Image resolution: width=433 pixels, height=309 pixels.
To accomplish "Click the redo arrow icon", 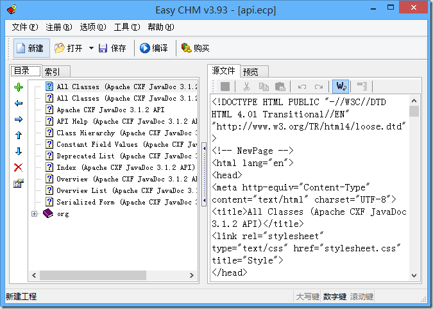I will click(x=319, y=87).
